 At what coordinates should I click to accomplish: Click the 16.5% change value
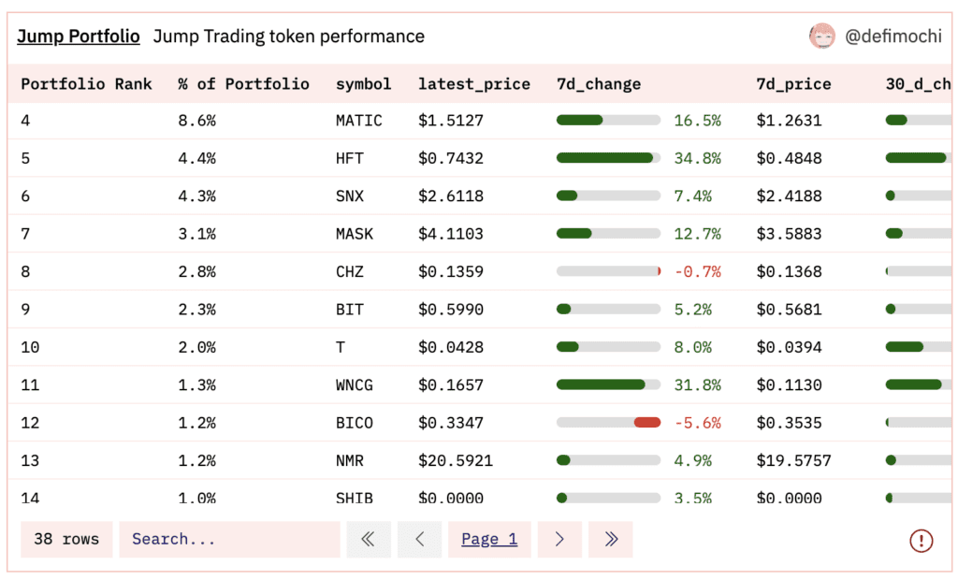coord(697,121)
